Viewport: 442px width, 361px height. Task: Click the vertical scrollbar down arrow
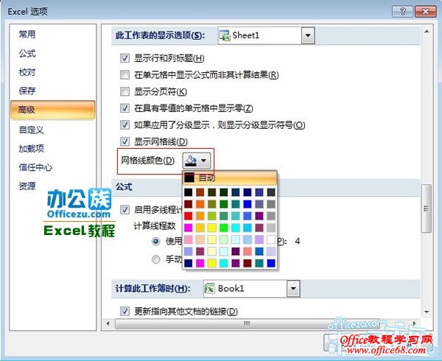(x=427, y=312)
